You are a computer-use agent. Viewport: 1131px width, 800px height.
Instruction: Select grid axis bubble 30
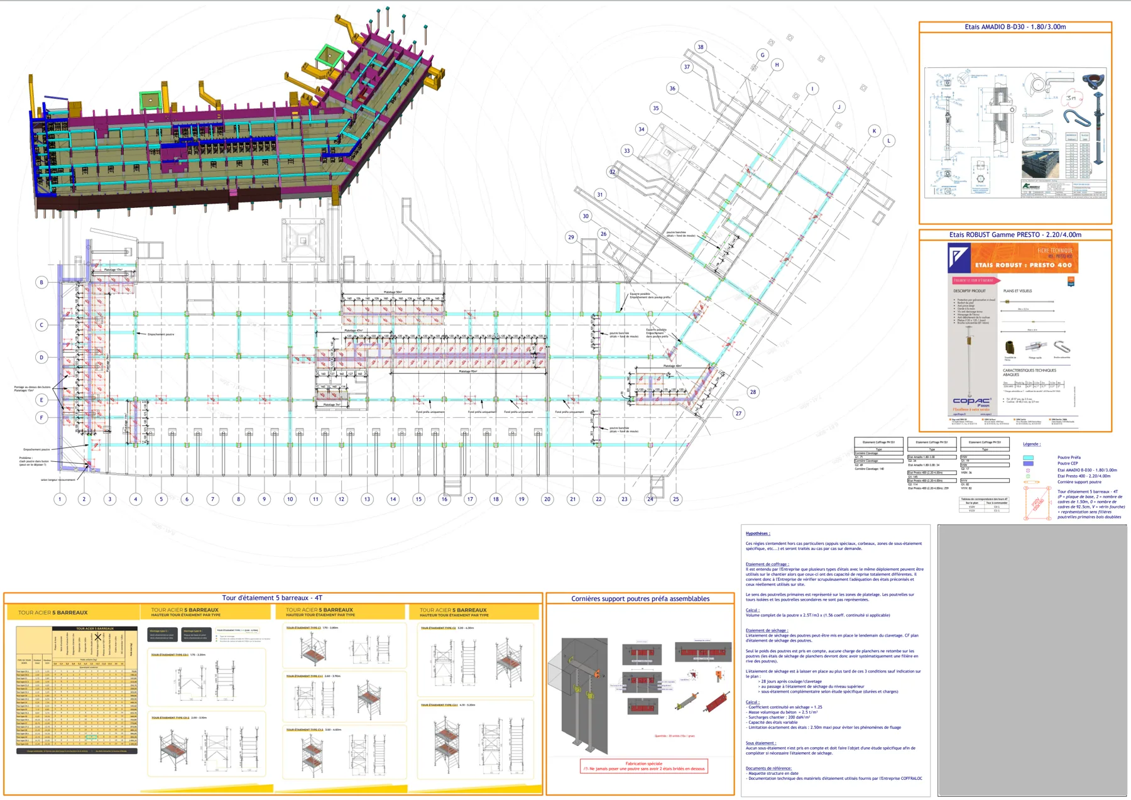(586, 216)
